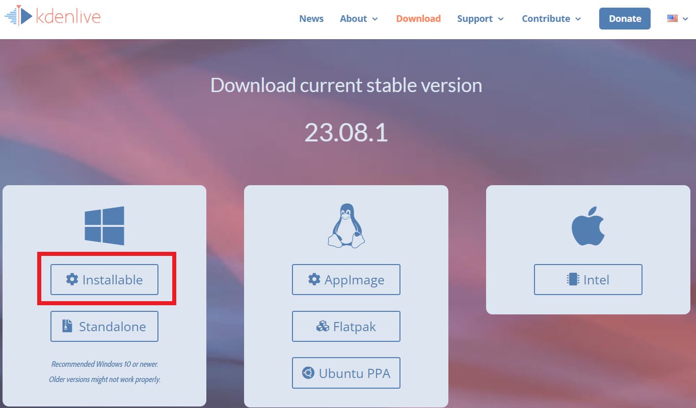
Task: Click the version number 23.08.1
Action: pos(346,132)
